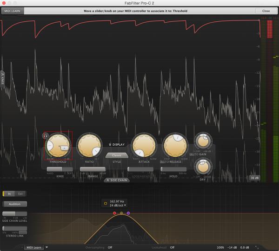The width and height of the screenshot is (279, 251).
Task: Select the red filter node on curve
Action: click(114, 213)
